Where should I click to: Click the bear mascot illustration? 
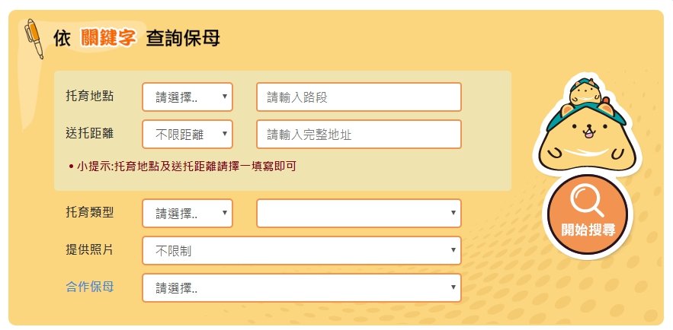587,125
